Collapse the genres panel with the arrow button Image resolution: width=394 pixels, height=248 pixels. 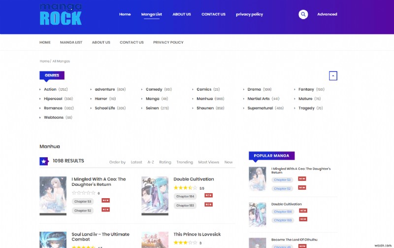(x=333, y=76)
